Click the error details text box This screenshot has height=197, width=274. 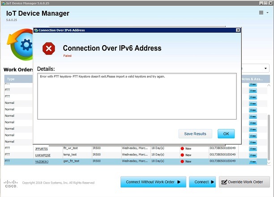pyautogui.click(x=137, y=96)
